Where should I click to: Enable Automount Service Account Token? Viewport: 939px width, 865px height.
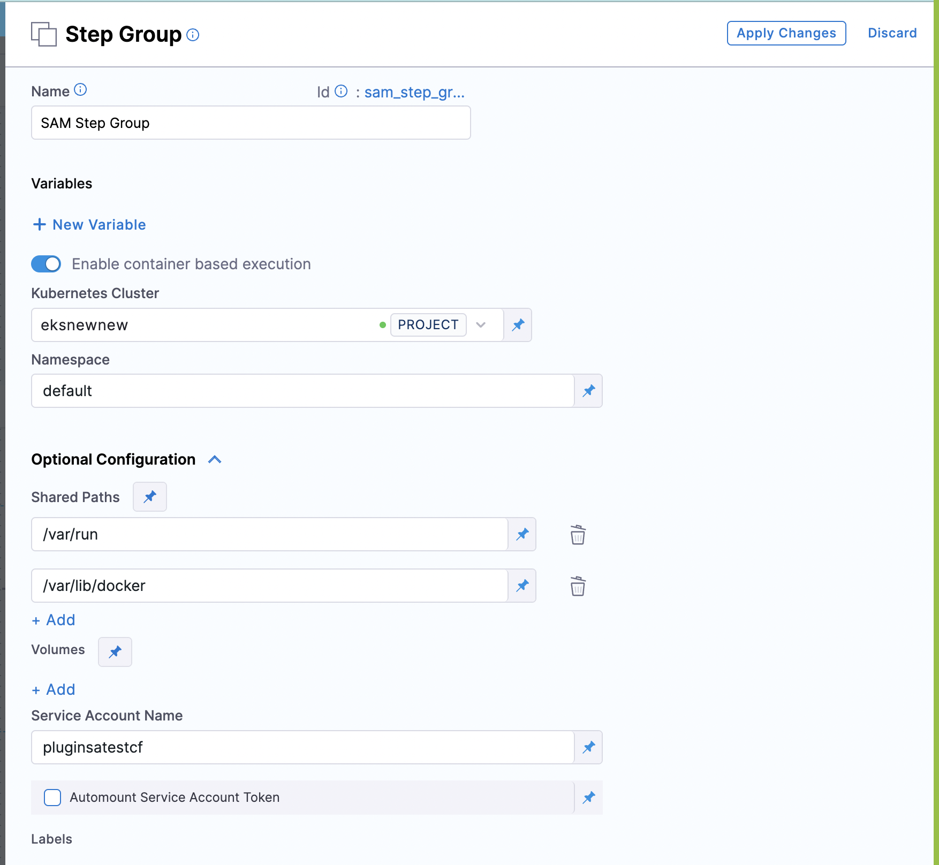click(x=52, y=797)
